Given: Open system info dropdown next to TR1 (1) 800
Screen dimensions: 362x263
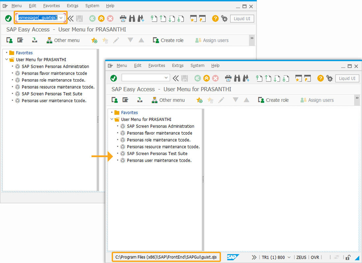Looking at the screenshot, I should [x=289, y=257].
